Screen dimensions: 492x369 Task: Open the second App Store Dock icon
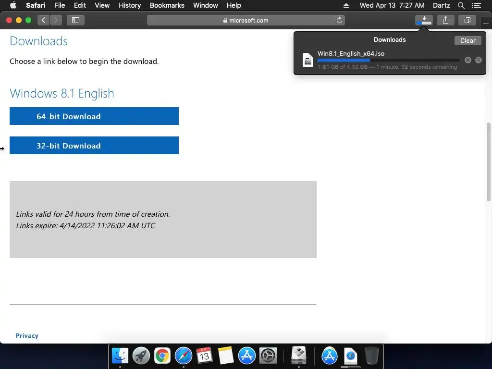[x=330, y=356]
